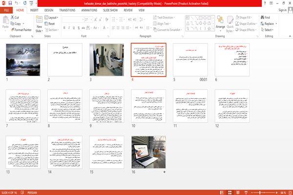
Task: Open the Layout dropdown
Action: tap(51, 18)
